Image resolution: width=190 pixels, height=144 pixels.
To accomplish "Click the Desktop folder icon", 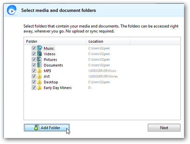I will pos(40,82).
